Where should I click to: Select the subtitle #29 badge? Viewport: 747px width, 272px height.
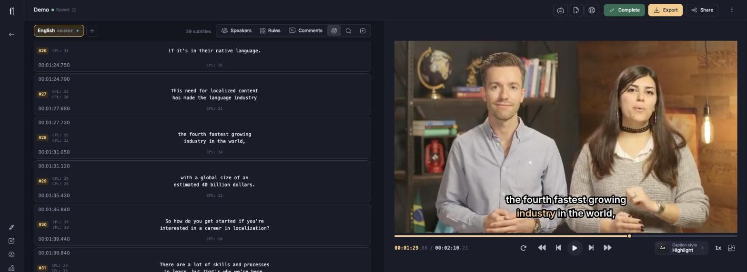42,181
